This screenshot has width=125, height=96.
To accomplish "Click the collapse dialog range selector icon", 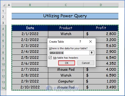I will tap(92, 53).
